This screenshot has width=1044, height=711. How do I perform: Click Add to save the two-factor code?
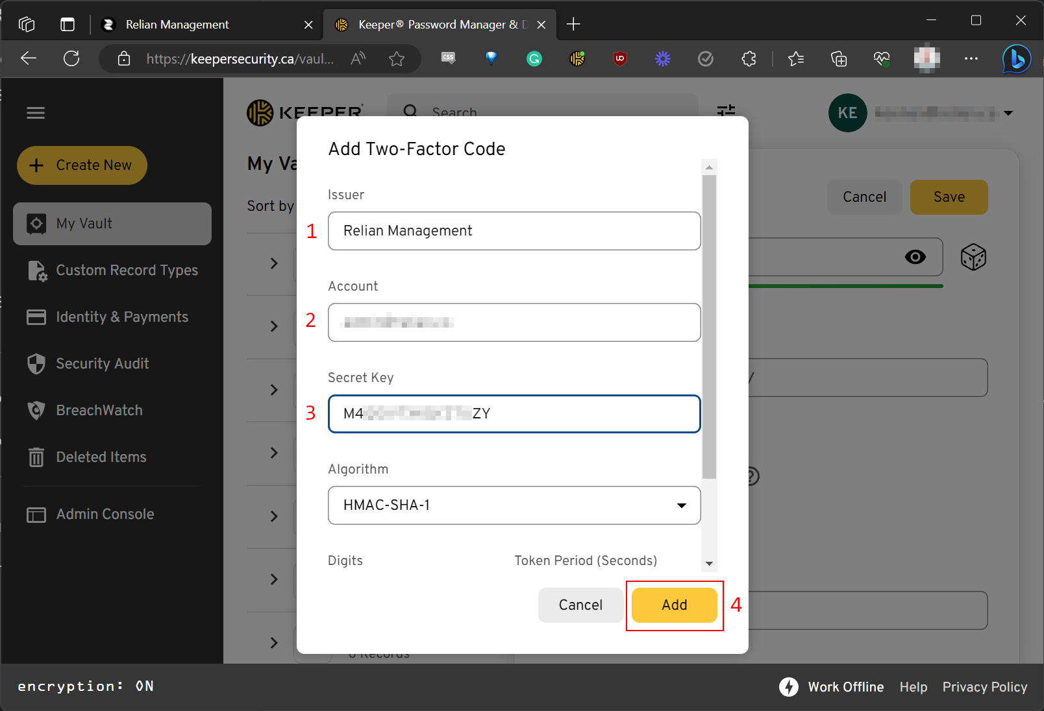[x=675, y=605]
